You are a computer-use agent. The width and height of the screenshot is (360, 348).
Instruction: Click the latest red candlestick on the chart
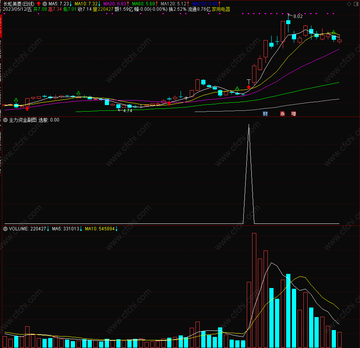point(340,41)
